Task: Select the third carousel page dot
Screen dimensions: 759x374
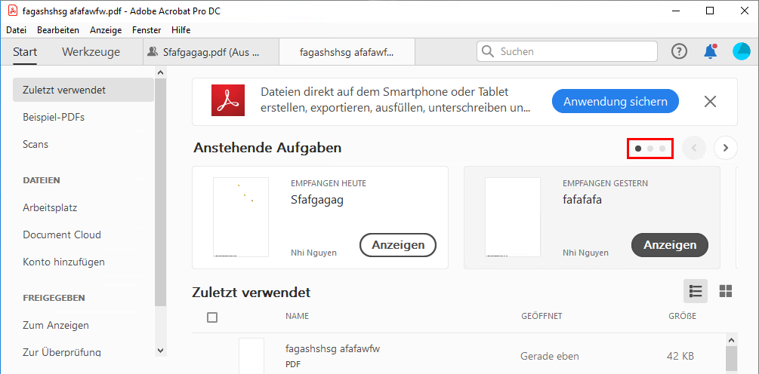Action: [x=662, y=149]
